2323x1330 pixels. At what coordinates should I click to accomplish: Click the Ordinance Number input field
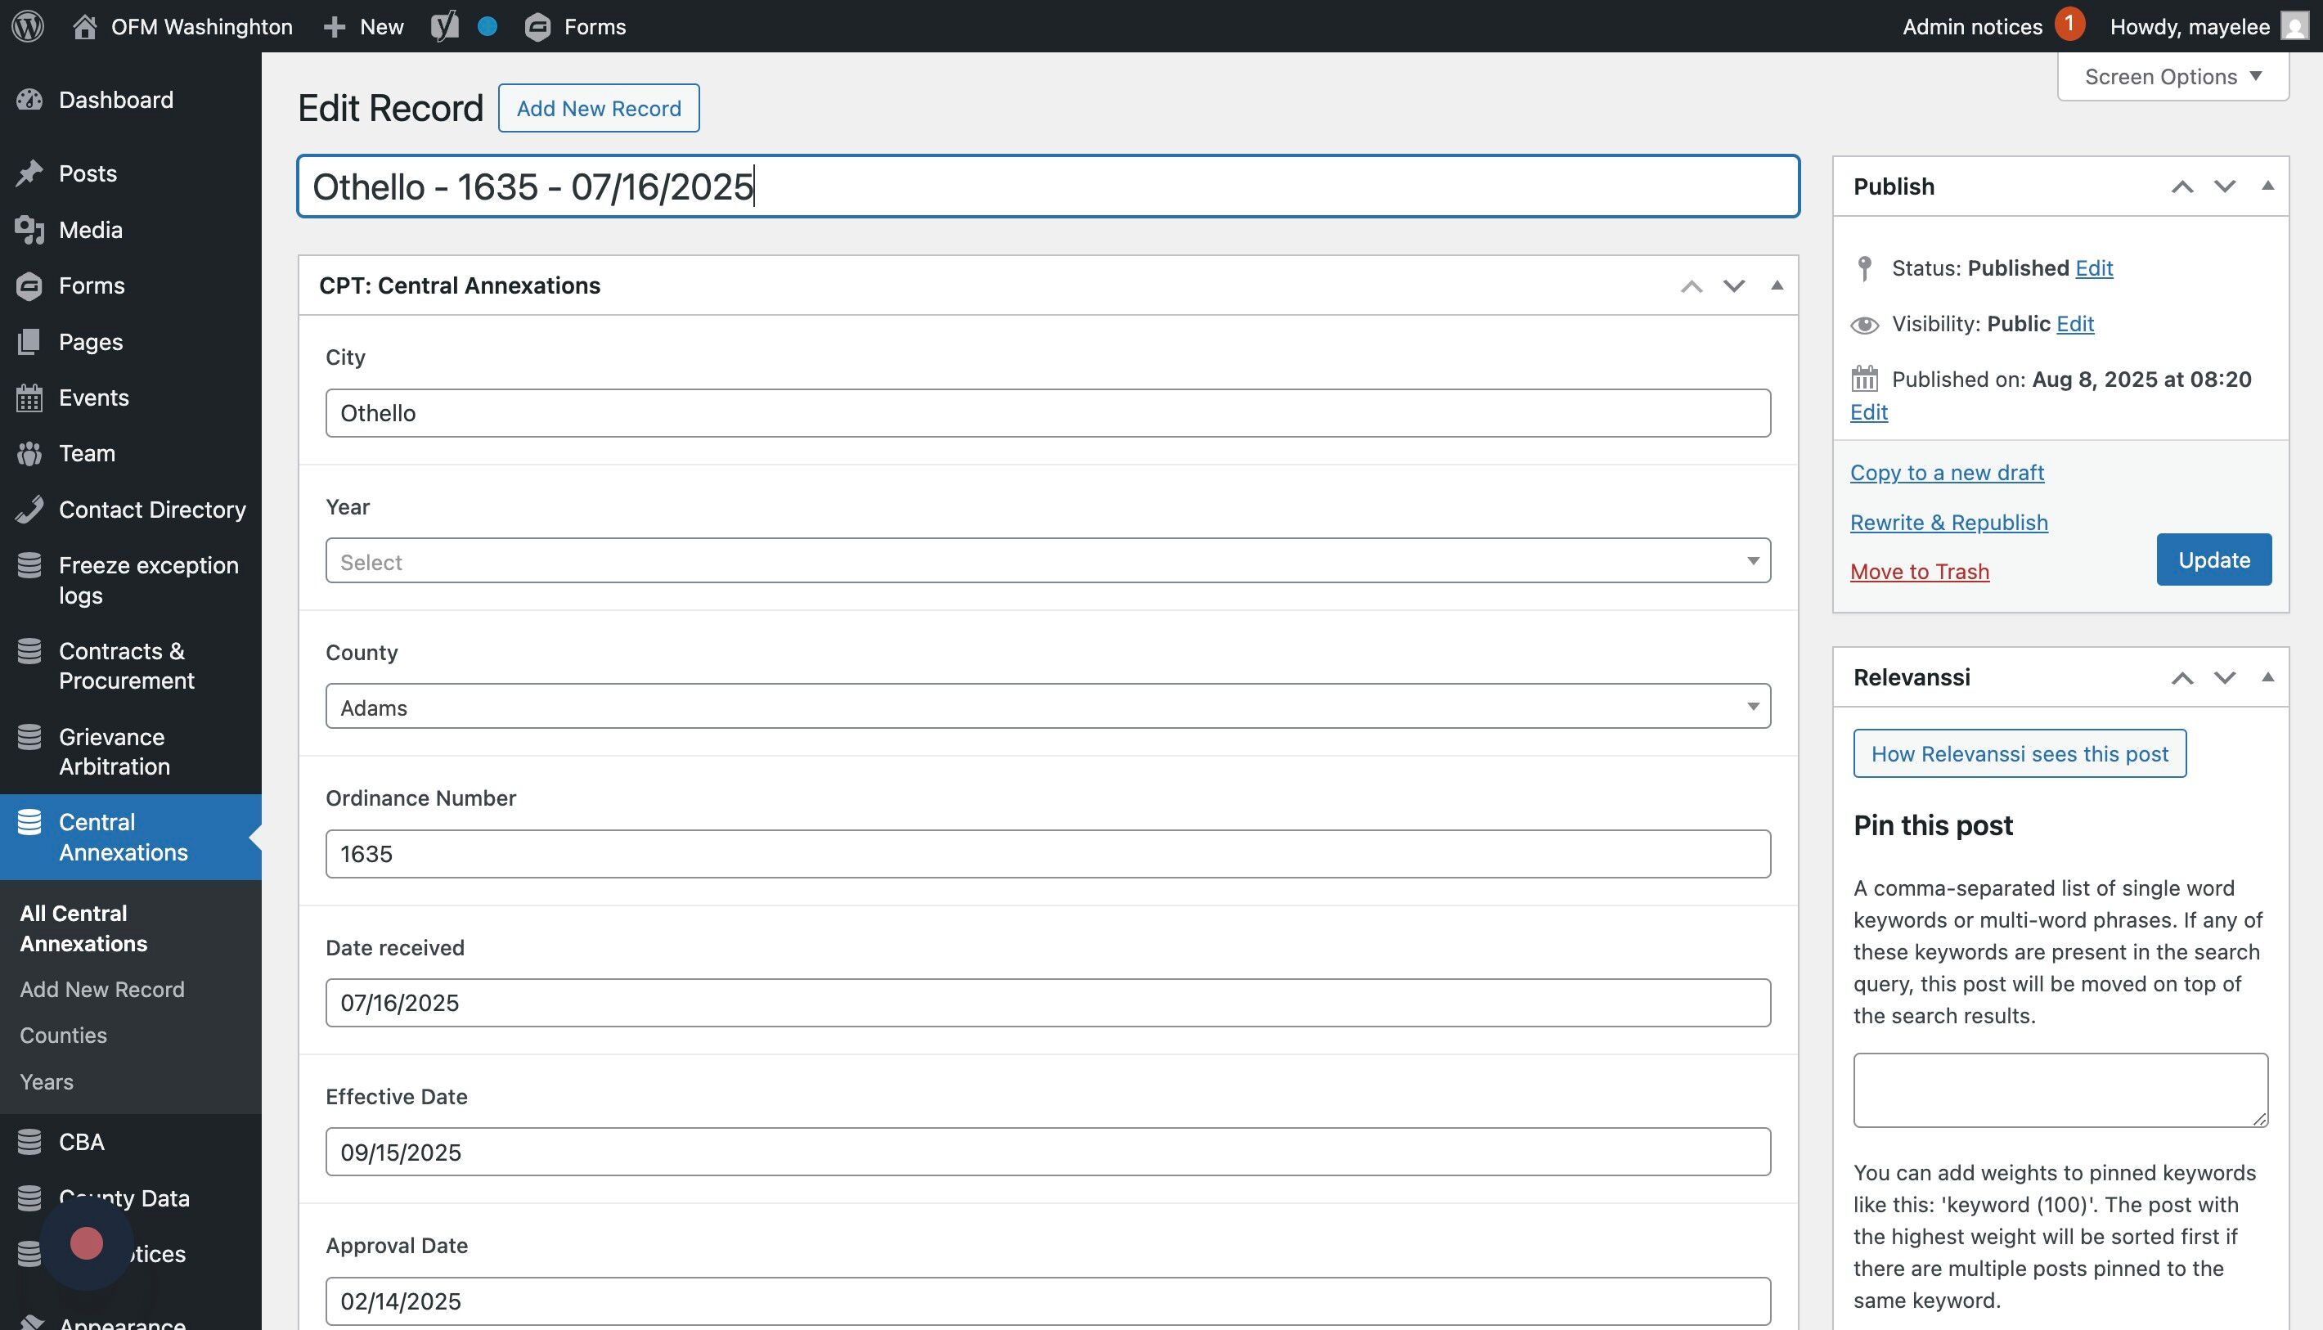[x=1047, y=853]
